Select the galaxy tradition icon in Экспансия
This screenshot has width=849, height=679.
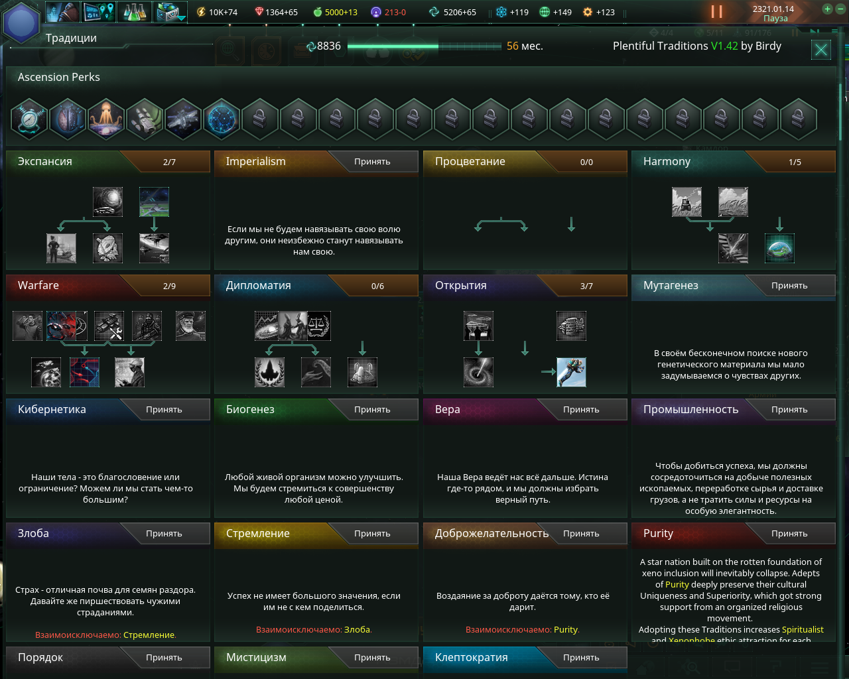tap(107, 202)
